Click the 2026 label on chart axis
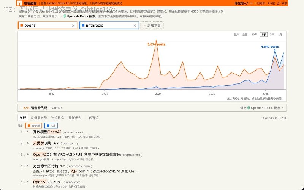The width and height of the screenshot is (304, 190). pyautogui.click(x=265, y=94)
